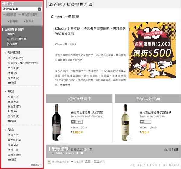Filter by 橘酒 (2)

coord(12,73)
